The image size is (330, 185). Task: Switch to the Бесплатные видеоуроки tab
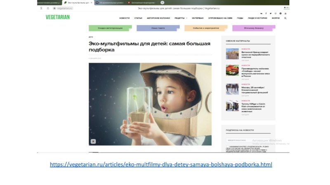(x=142, y=3)
